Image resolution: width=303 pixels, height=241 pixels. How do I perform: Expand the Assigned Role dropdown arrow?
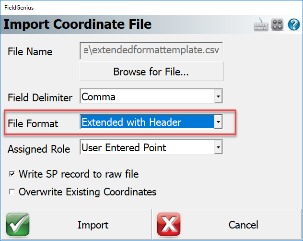click(219, 148)
